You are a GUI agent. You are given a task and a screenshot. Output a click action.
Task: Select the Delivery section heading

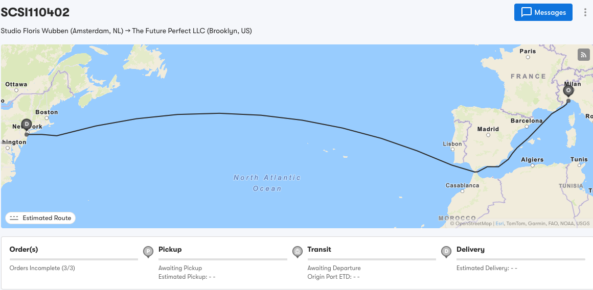[470, 250]
